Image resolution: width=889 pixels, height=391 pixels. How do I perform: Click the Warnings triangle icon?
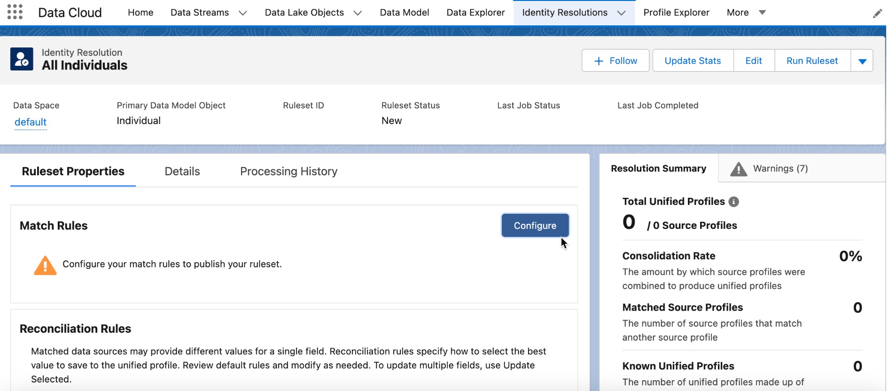click(739, 169)
